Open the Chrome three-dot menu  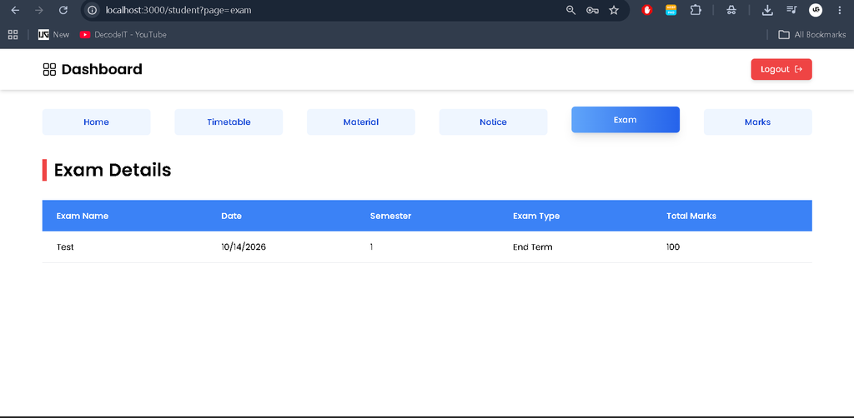[839, 10]
